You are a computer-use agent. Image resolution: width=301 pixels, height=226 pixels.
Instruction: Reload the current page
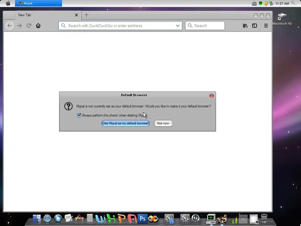pyautogui.click(x=29, y=26)
